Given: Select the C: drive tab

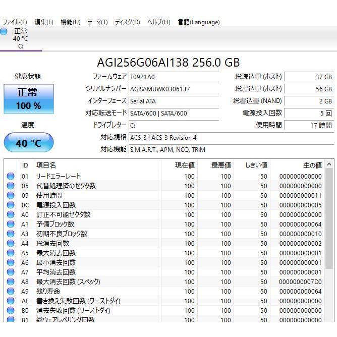Looking at the screenshot, I should [21, 39].
